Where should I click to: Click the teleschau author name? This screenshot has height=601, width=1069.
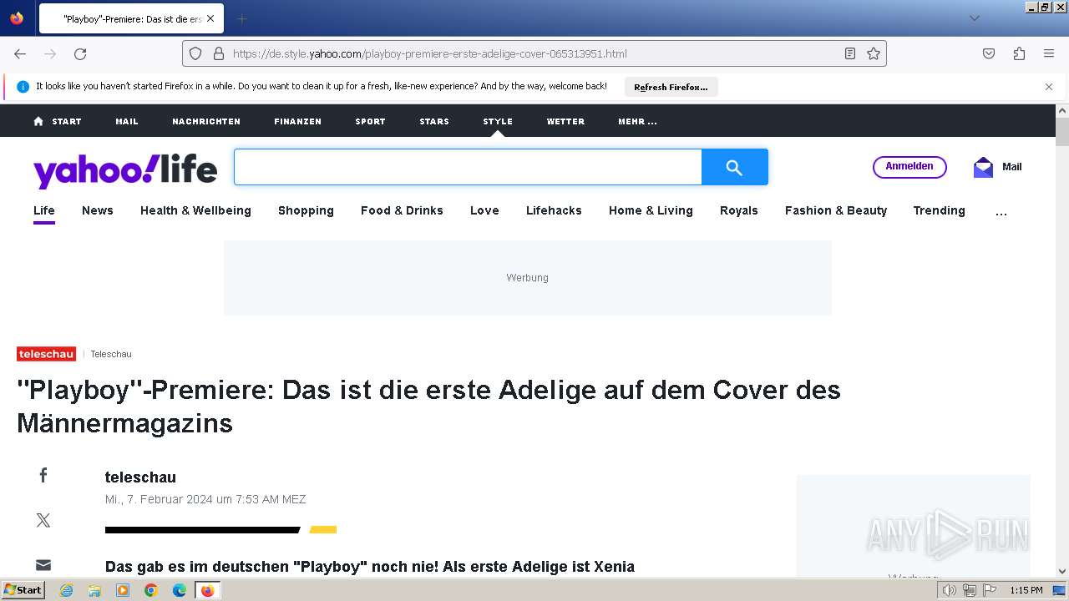pos(140,477)
